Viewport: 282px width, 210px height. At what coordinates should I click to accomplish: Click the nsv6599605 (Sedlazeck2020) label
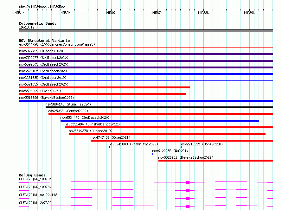(x=44, y=64)
